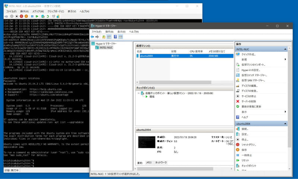Image resolution: width=298 pixels, height=179 pixels.
Task: Open 操作(A) menu in Hyper-V Manager
Action: coord(109,32)
